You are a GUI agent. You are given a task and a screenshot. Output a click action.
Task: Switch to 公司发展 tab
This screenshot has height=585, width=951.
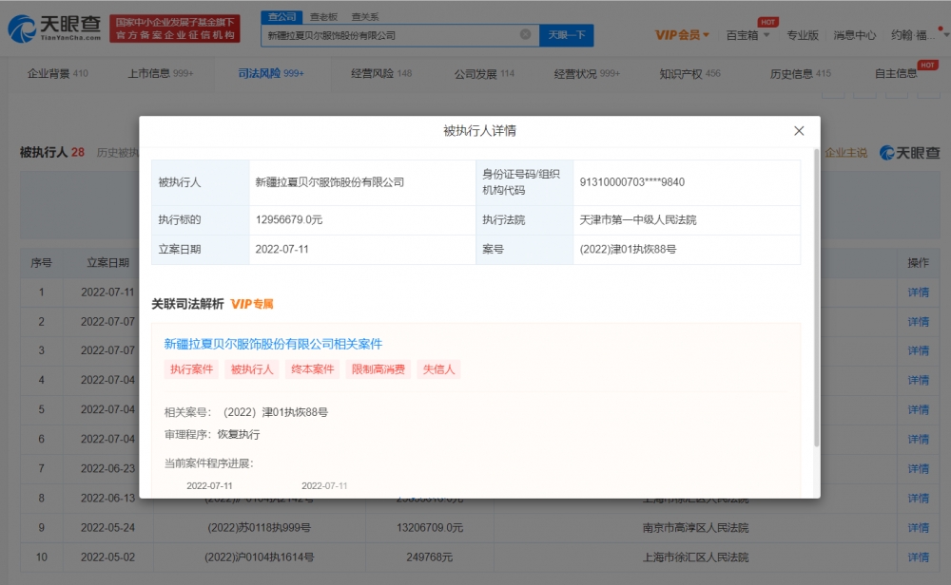coord(484,73)
